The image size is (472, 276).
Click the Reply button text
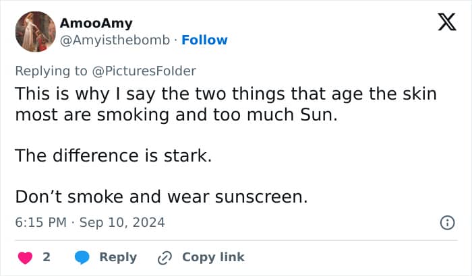[x=118, y=257]
